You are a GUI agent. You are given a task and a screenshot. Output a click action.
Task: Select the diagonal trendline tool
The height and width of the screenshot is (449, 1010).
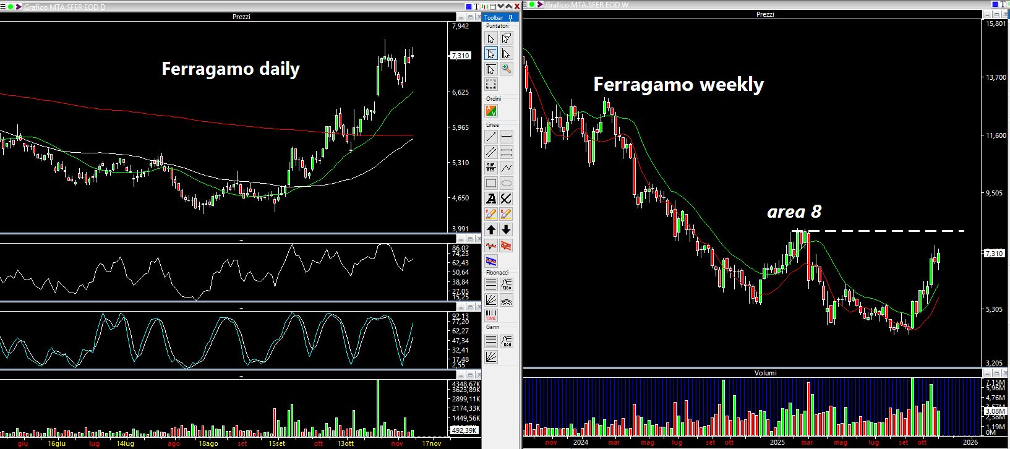click(491, 137)
